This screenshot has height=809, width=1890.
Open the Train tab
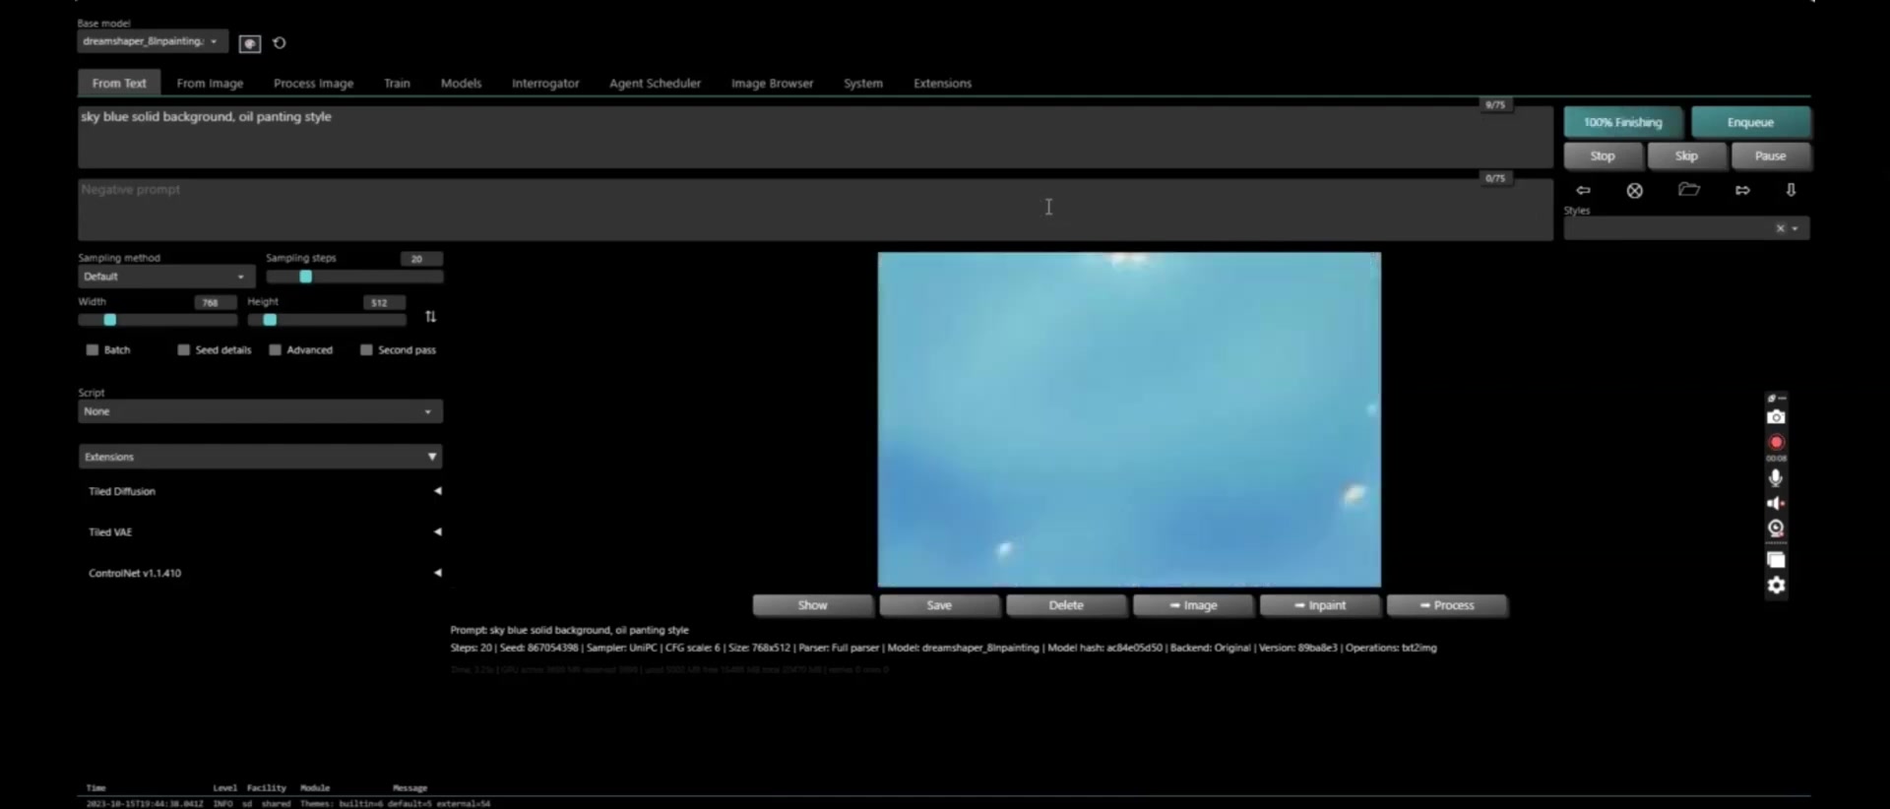coord(397,84)
